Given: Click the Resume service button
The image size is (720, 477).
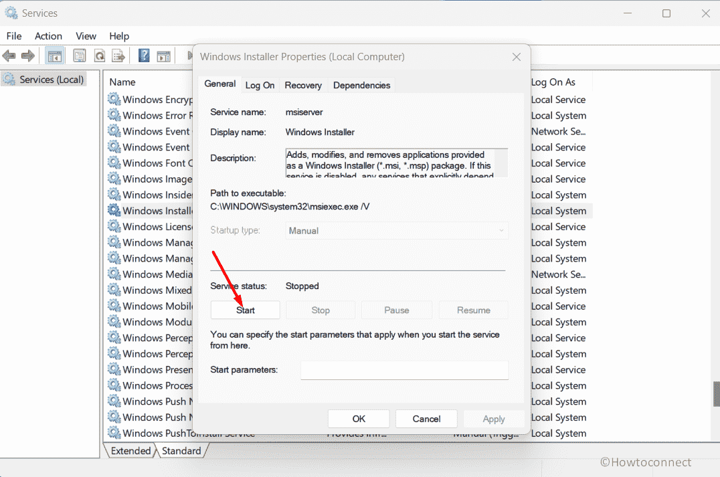Looking at the screenshot, I should coord(473,310).
